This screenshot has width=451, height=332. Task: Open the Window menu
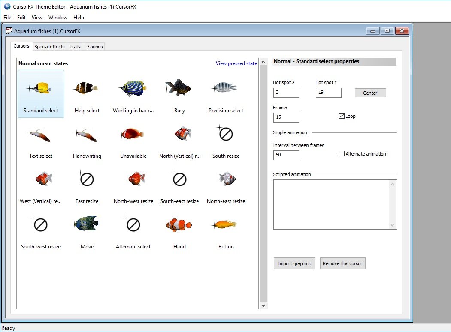tap(58, 18)
